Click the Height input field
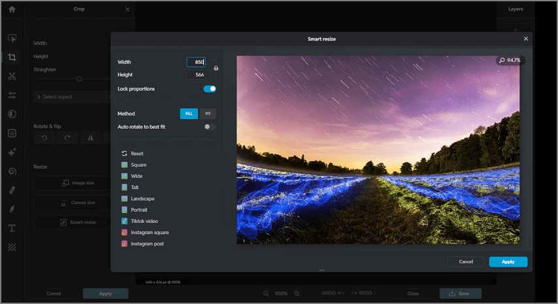 click(196, 75)
